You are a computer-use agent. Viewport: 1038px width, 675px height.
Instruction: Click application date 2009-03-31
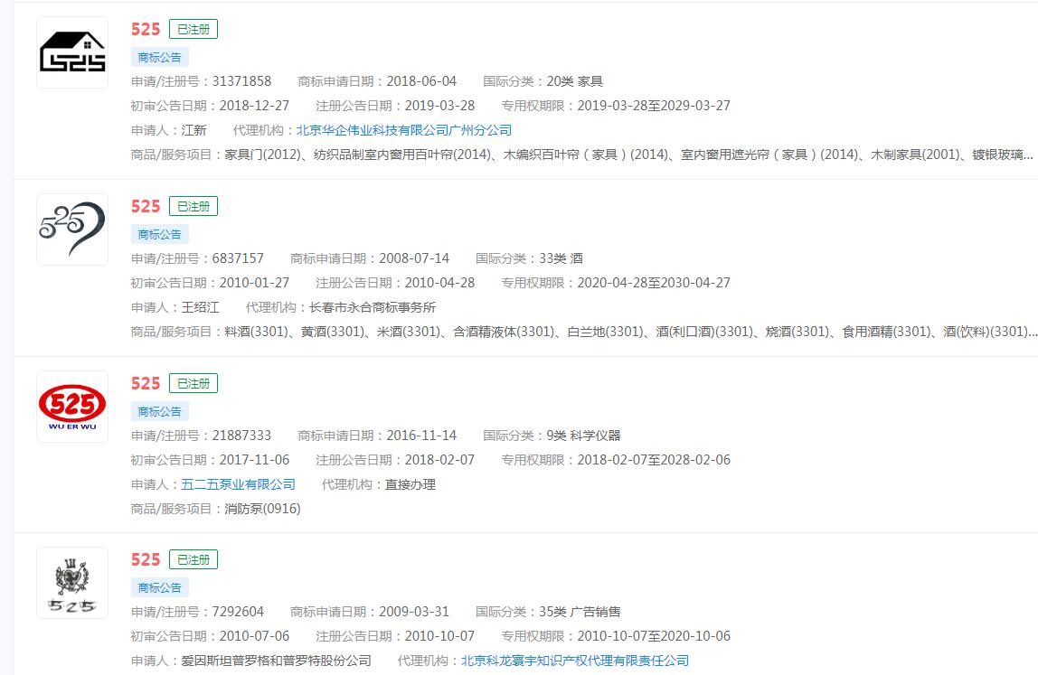[x=414, y=612]
